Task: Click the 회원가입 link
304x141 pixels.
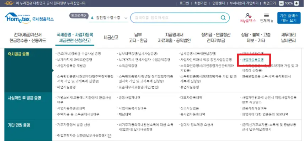Action: point(201,3)
